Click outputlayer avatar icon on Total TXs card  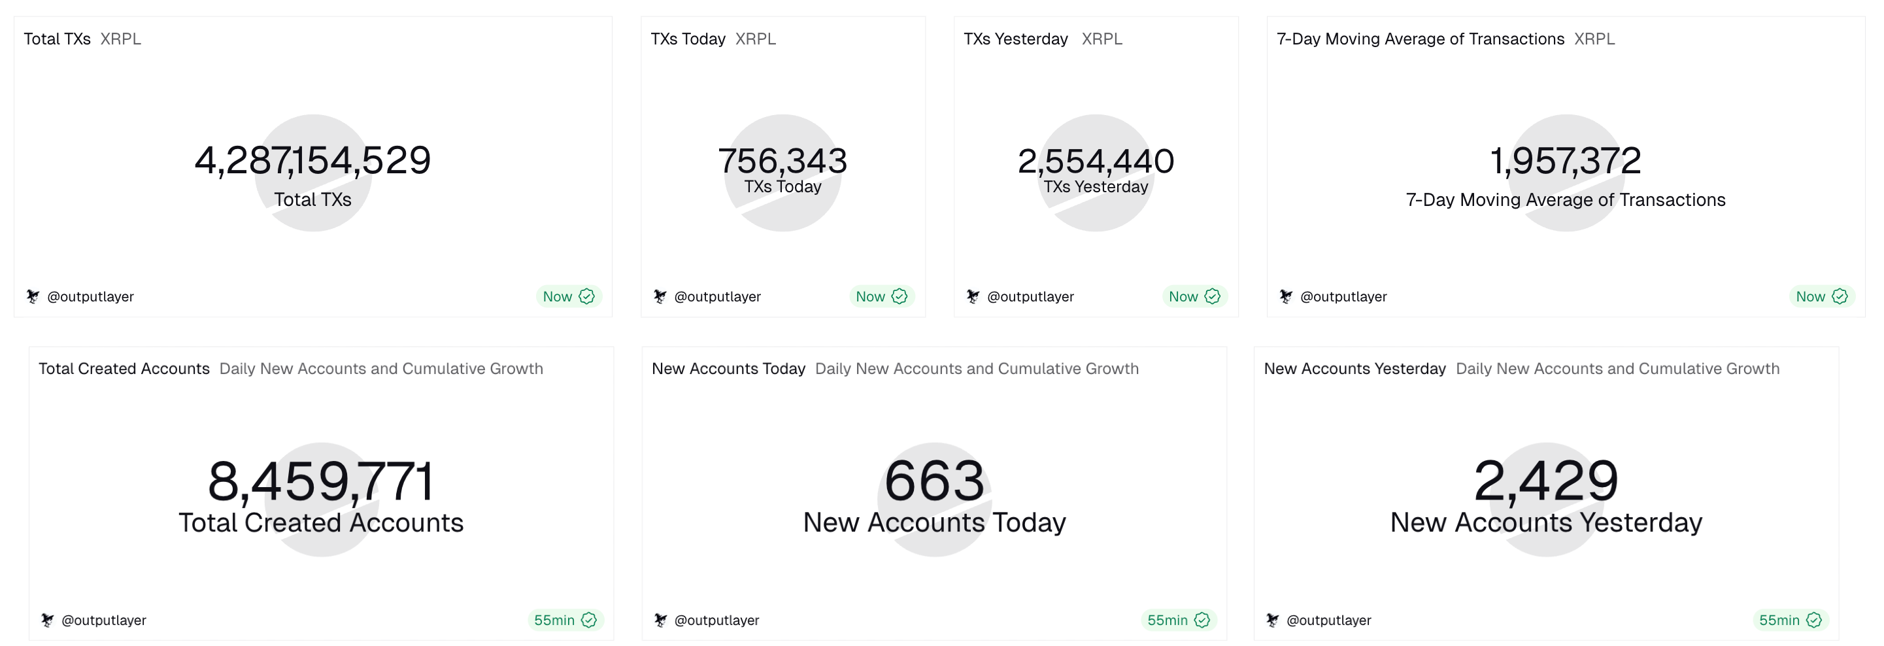33,296
